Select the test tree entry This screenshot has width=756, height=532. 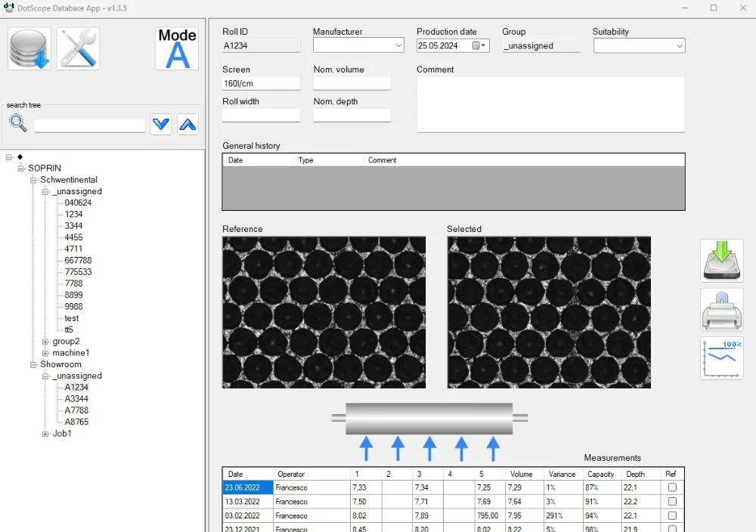[71, 318]
